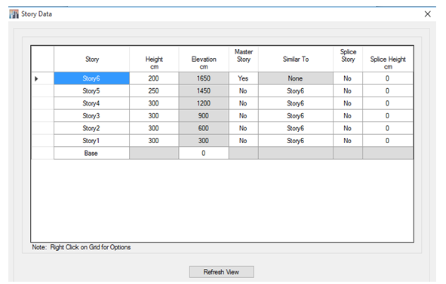Viewport: 446px width, 284px height.
Task: Edit Story4 height cell
Action: pyautogui.click(x=154, y=103)
